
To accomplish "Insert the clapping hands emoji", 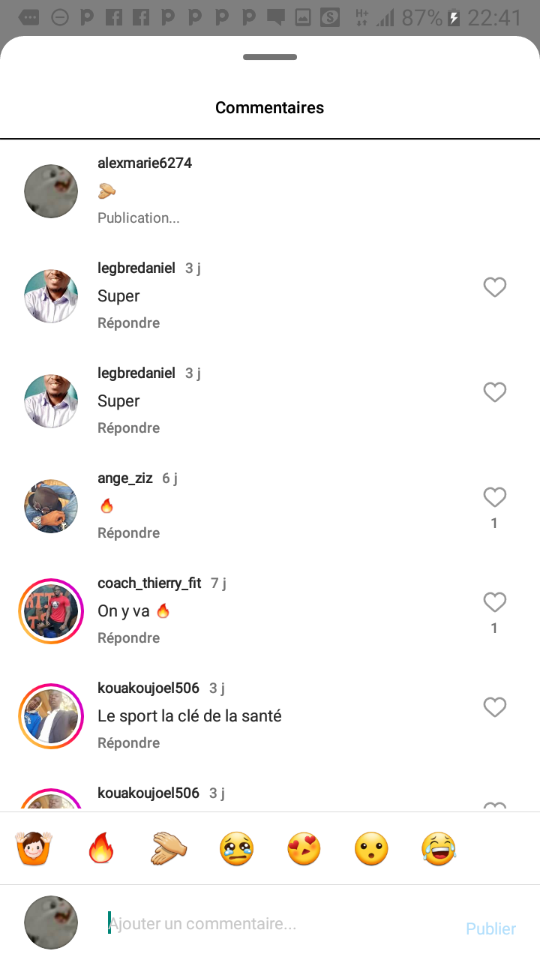I will click(x=169, y=849).
